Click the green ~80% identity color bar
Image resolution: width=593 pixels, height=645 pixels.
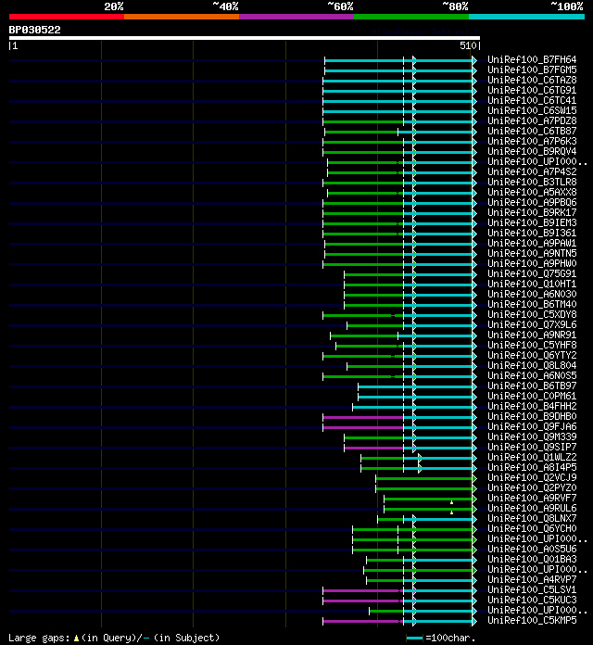pyautogui.click(x=411, y=17)
